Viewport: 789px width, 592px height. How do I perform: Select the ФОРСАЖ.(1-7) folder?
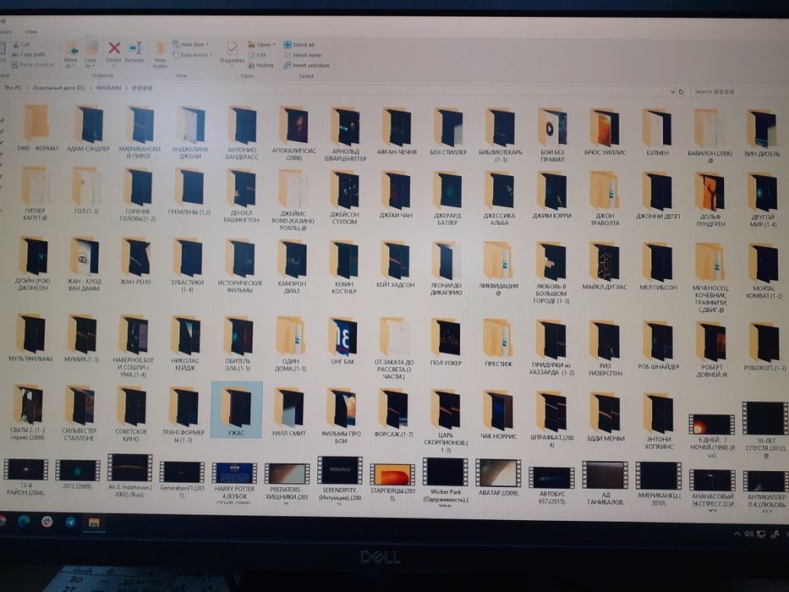click(x=393, y=413)
